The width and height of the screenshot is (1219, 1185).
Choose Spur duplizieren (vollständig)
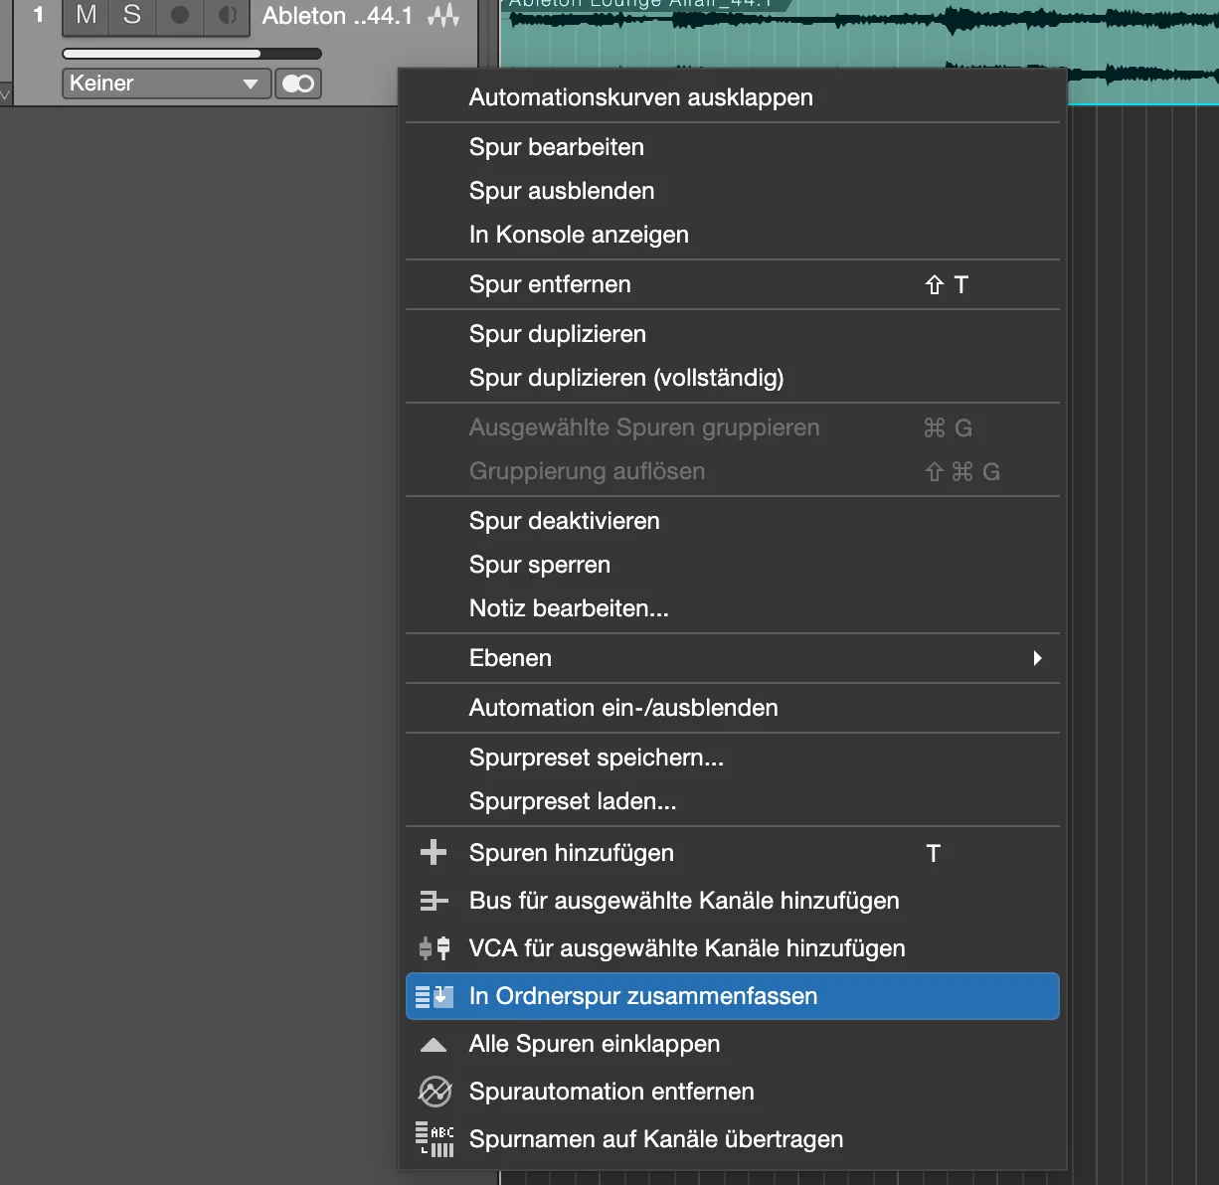(733, 378)
